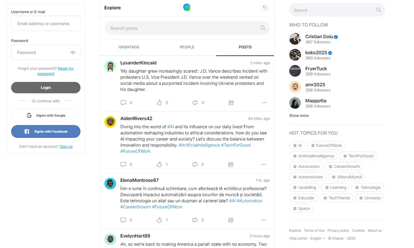Repost the ElenaMontrose87 post
414x248 pixels.
(x=195, y=220)
